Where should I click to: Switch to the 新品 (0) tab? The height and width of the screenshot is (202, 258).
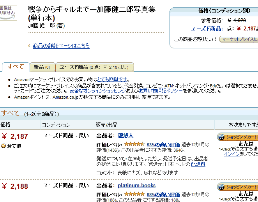click(x=42, y=67)
